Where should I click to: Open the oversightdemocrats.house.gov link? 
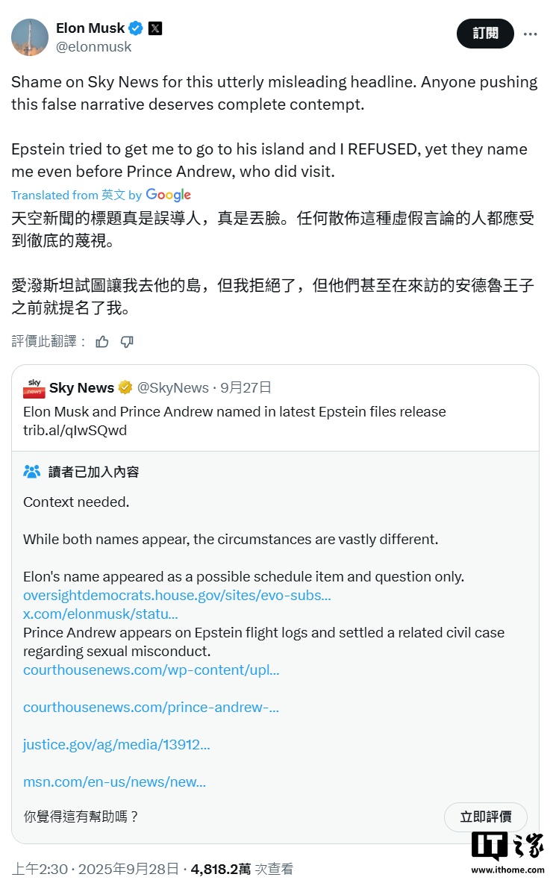[x=177, y=596]
